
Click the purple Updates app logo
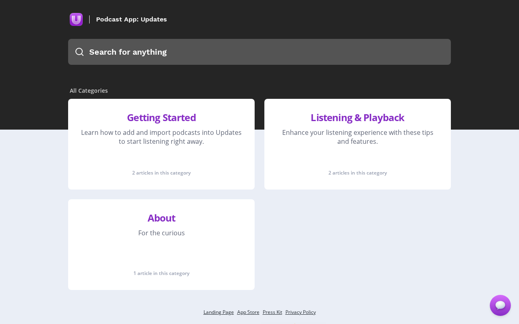tap(76, 19)
